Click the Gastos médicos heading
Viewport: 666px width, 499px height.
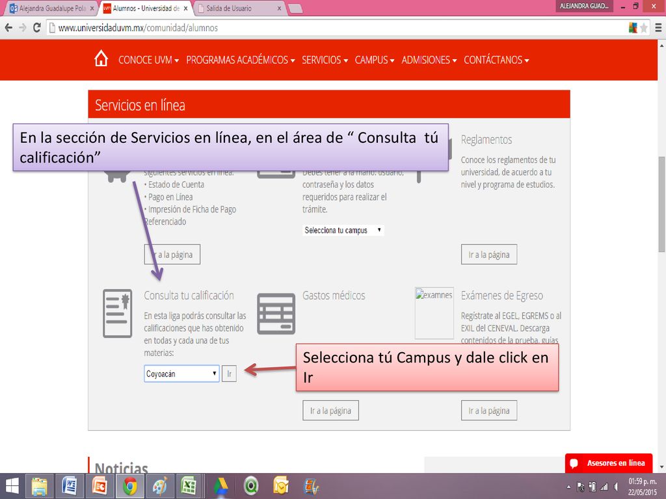tap(334, 296)
